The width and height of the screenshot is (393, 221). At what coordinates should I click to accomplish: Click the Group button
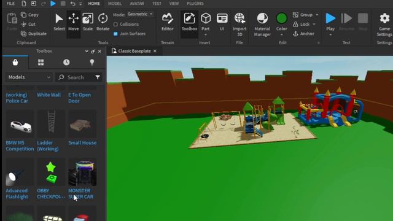303,15
